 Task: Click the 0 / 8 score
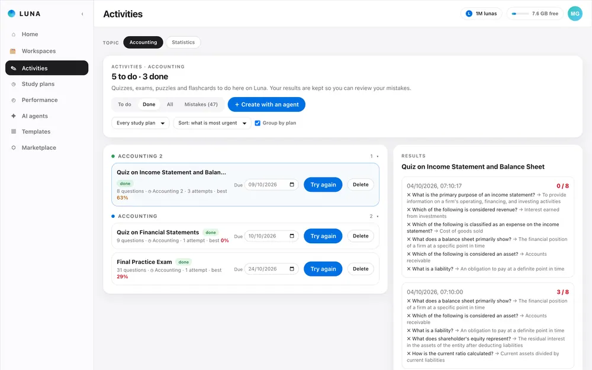tap(562, 186)
